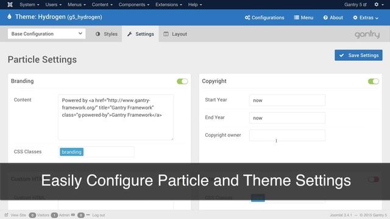Click the View Site icon in footer
Image resolution: width=390 pixels, height=219 pixels.
click(7, 215)
